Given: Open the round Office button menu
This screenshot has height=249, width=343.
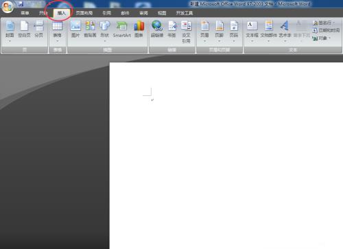Looking at the screenshot, I should 8,7.
